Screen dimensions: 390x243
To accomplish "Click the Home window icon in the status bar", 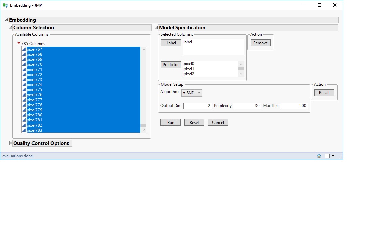I will tap(318, 156).
